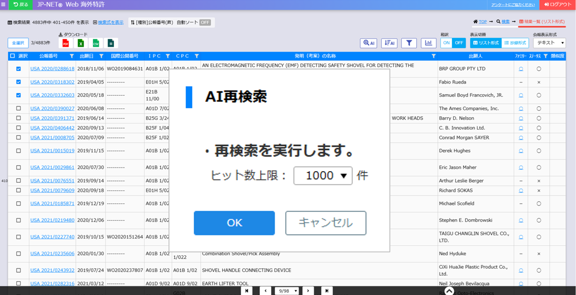Filter the 公報番号 column
576x295 pixels.
tap(72, 56)
